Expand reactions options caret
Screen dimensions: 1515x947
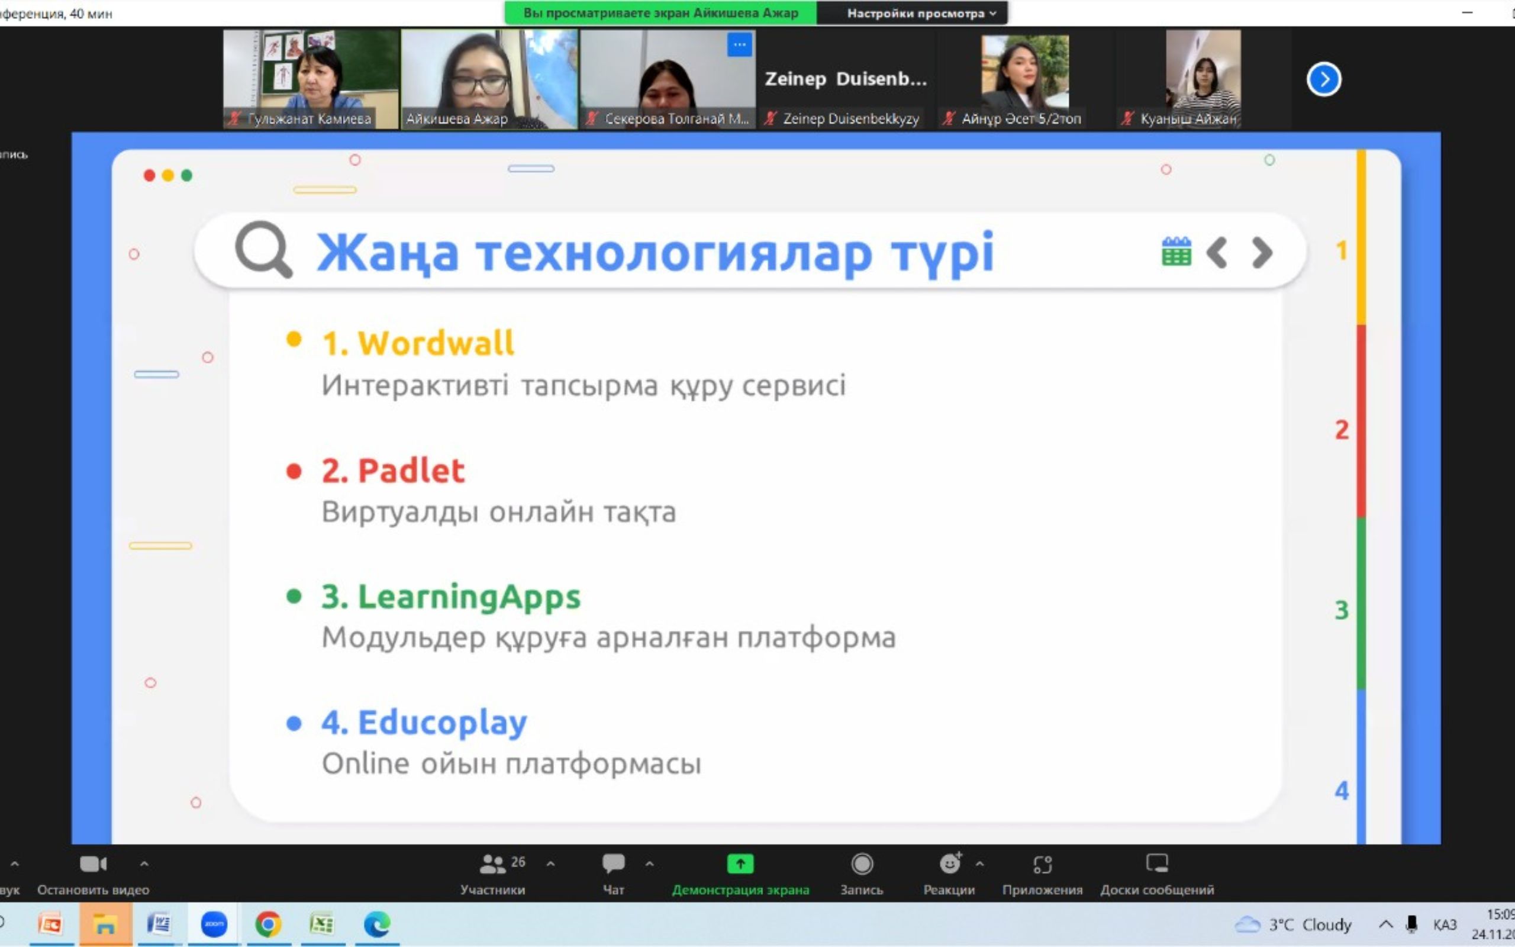pos(980,864)
